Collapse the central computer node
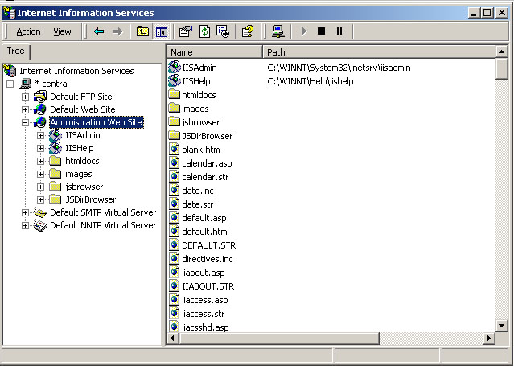Screen dimensions: 514x366 pyautogui.click(x=10, y=84)
